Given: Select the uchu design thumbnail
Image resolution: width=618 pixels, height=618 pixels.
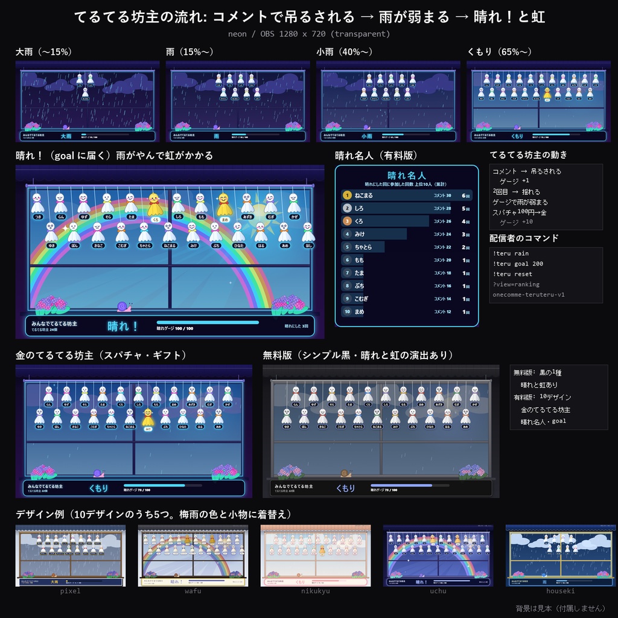Looking at the screenshot, I should click(x=438, y=556).
